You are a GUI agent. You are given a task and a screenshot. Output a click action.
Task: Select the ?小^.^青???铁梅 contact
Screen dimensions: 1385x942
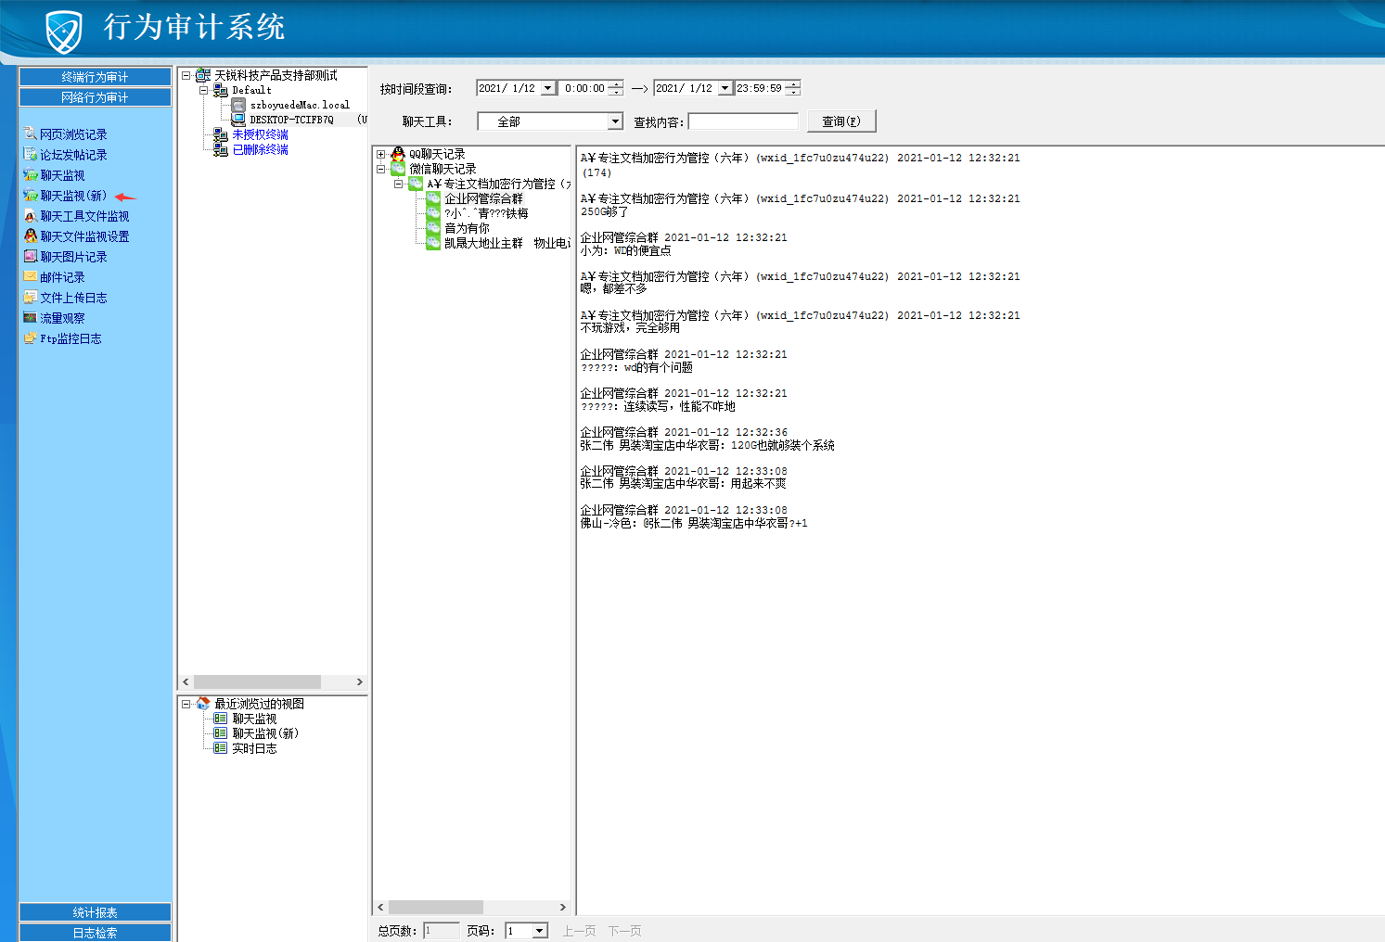pyautogui.click(x=486, y=213)
